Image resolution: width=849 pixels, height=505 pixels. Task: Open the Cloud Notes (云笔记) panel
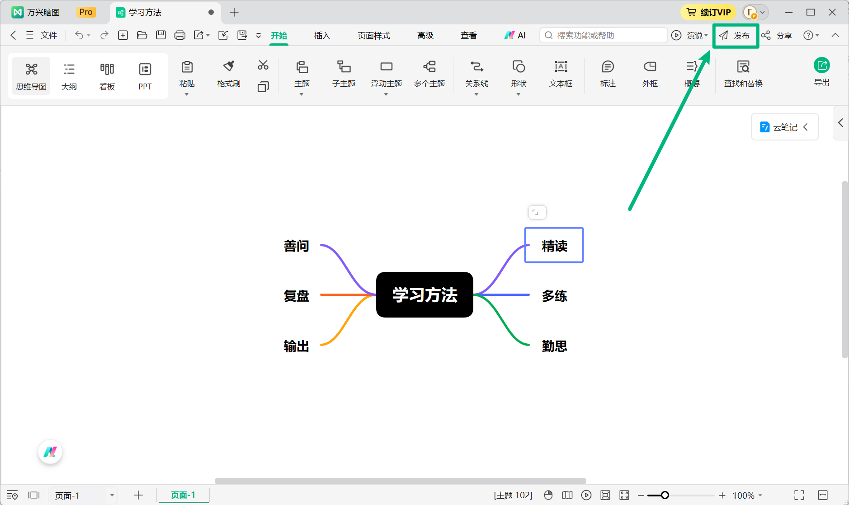[x=785, y=127]
